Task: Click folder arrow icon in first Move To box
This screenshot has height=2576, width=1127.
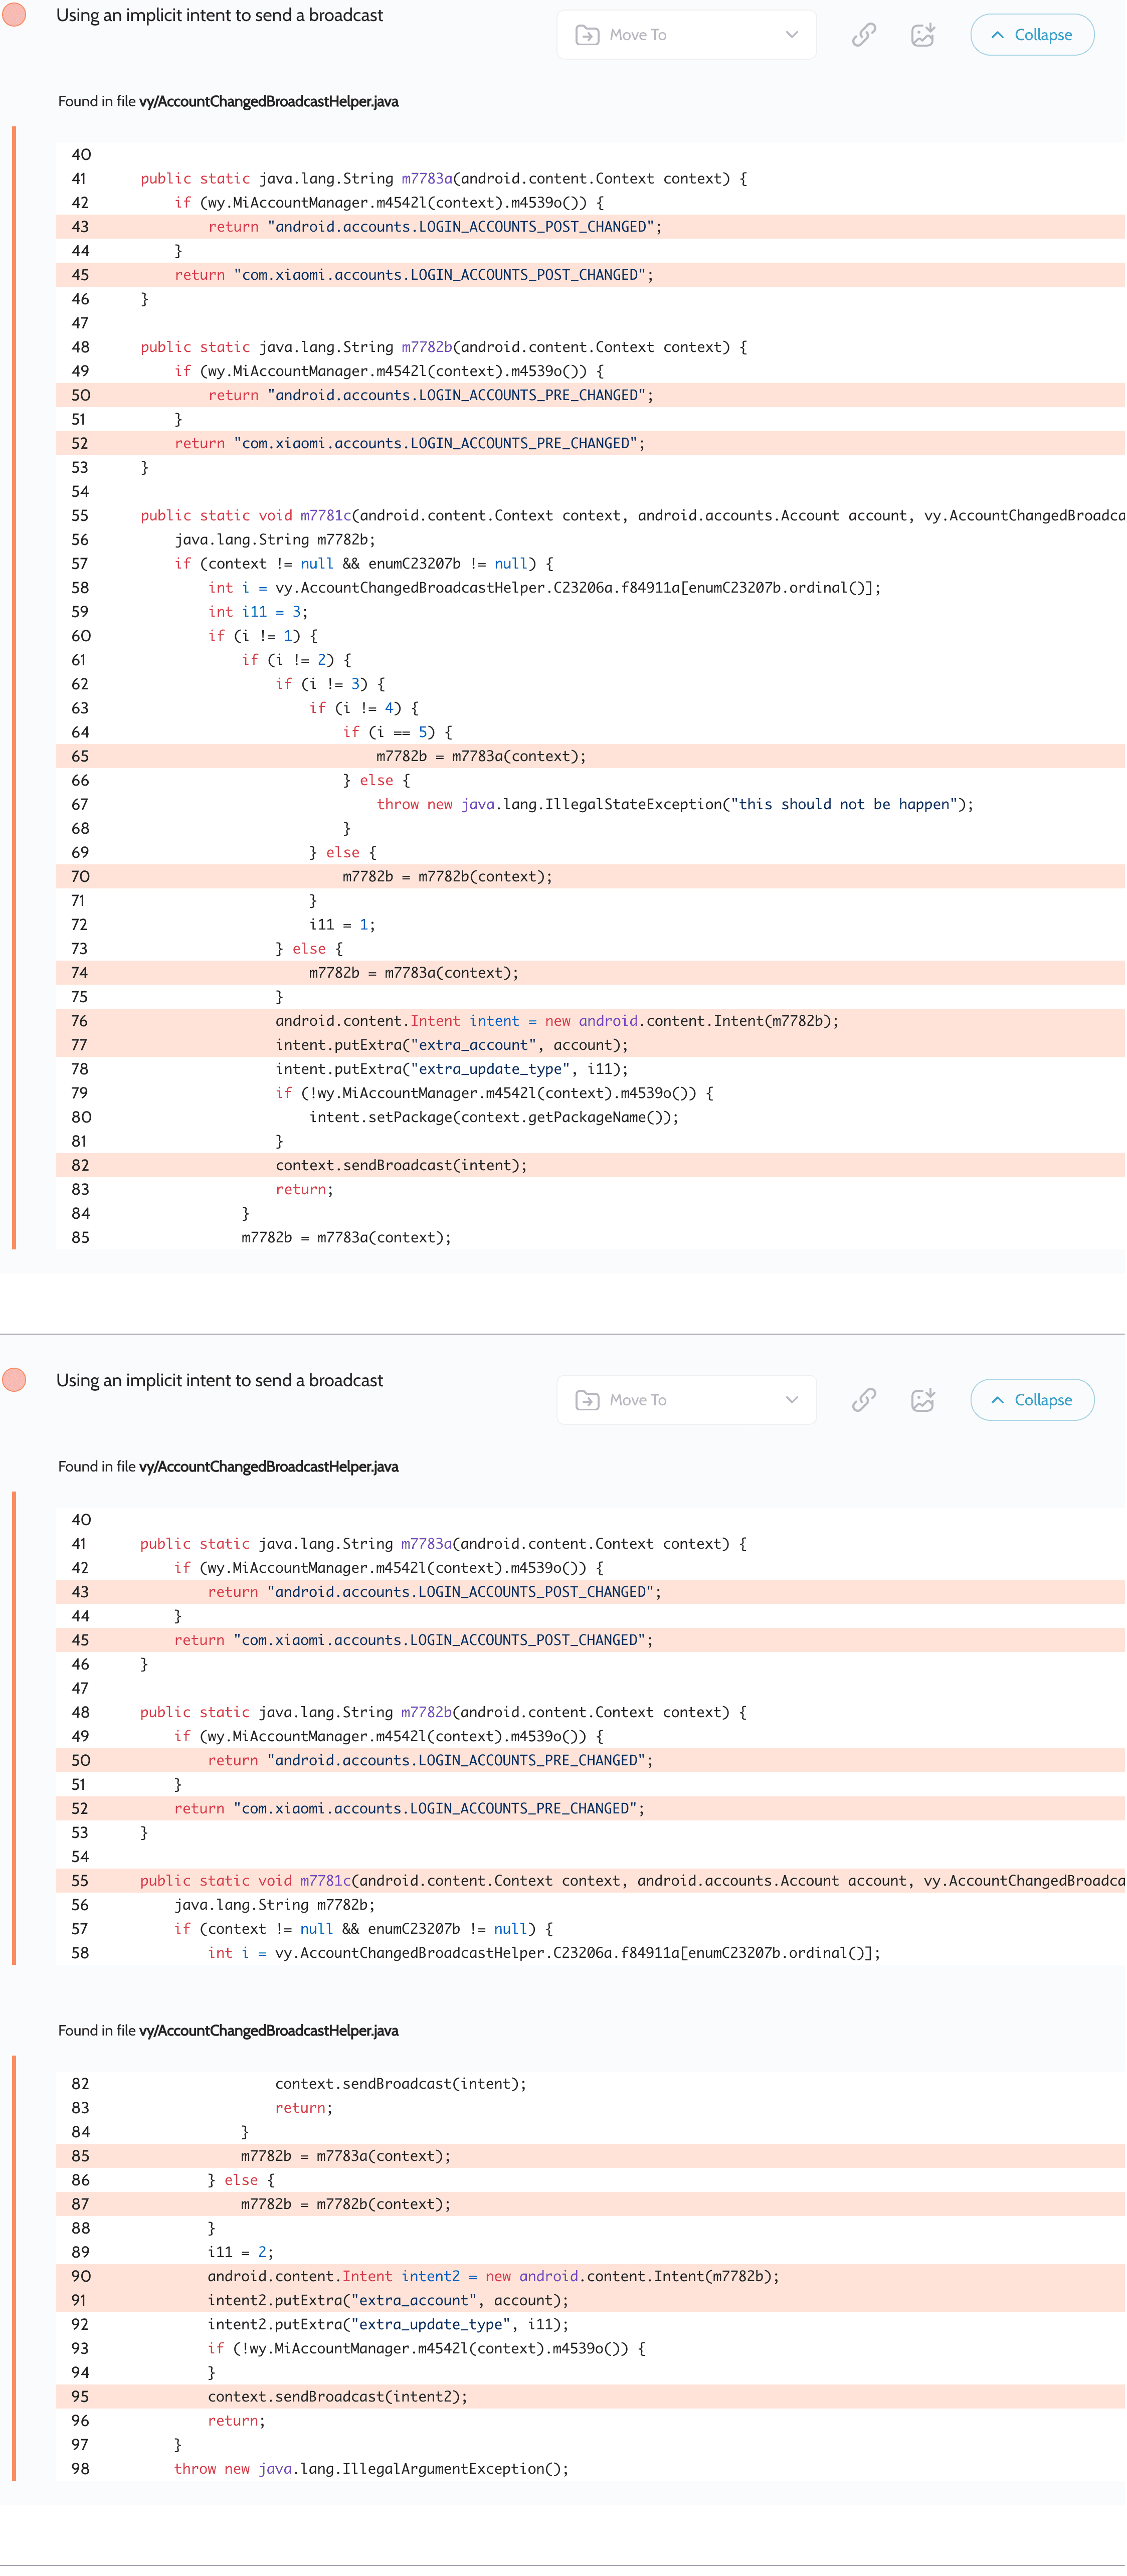Action: click(x=587, y=35)
